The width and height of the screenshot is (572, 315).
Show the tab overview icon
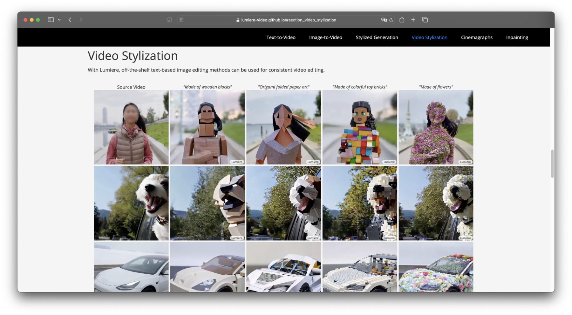tap(425, 20)
